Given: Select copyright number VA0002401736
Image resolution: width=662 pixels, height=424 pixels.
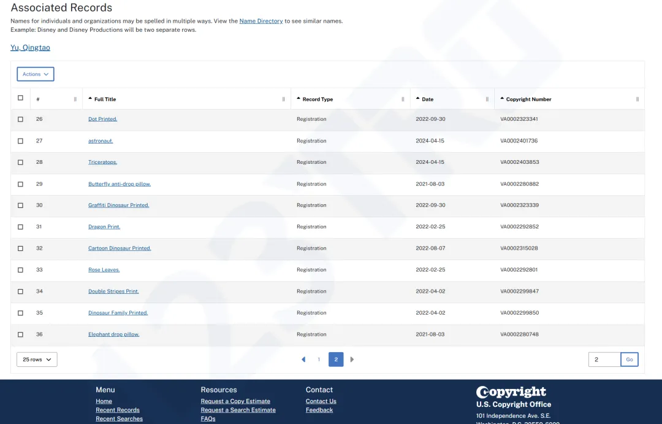Looking at the screenshot, I should [x=519, y=141].
